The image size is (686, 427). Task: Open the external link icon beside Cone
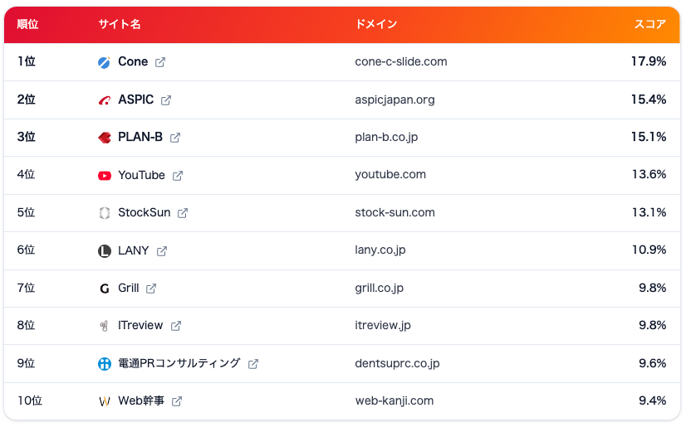click(x=160, y=62)
